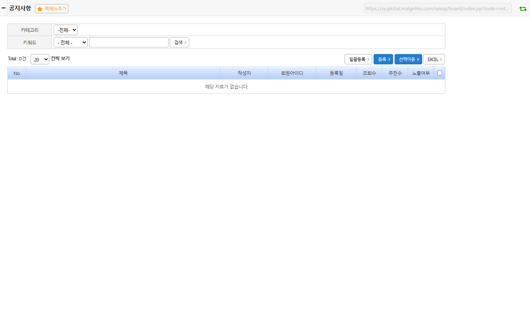Sort by the 제목 column header
Viewport: 530px width, 331px height.
(x=123, y=73)
